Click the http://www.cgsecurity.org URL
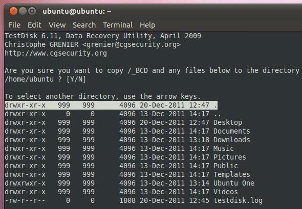This screenshot has height=209, width=302. [x=56, y=53]
